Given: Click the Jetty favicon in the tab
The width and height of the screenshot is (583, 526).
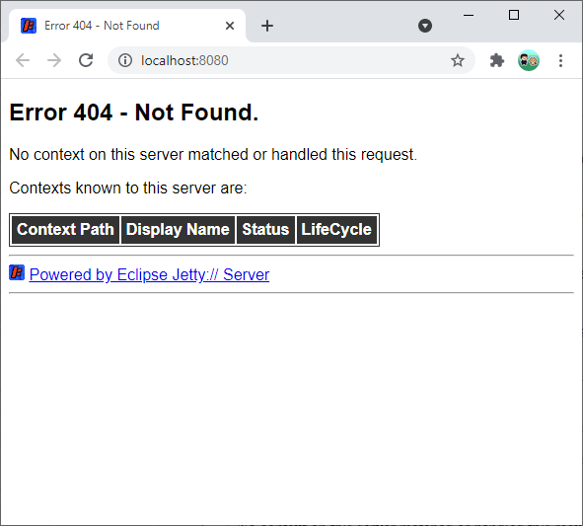Looking at the screenshot, I should [x=29, y=26].
